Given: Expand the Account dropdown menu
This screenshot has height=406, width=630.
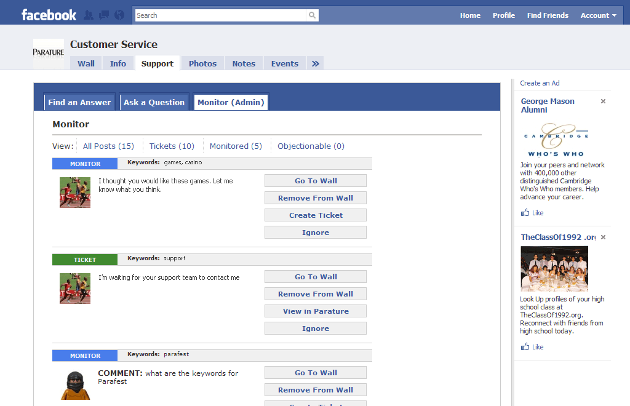Looking at the screenshot, I should (x=598, y=15).
